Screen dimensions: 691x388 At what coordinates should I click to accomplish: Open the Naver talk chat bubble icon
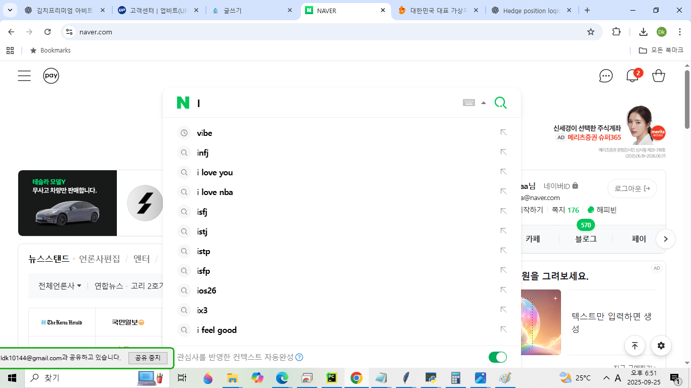[x=606, y=76]
